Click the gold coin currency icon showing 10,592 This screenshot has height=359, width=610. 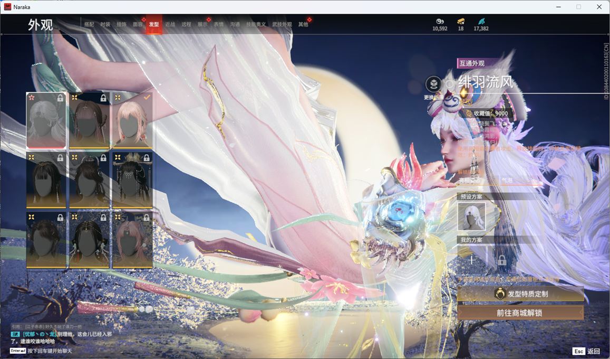click(x=440, y=21)
